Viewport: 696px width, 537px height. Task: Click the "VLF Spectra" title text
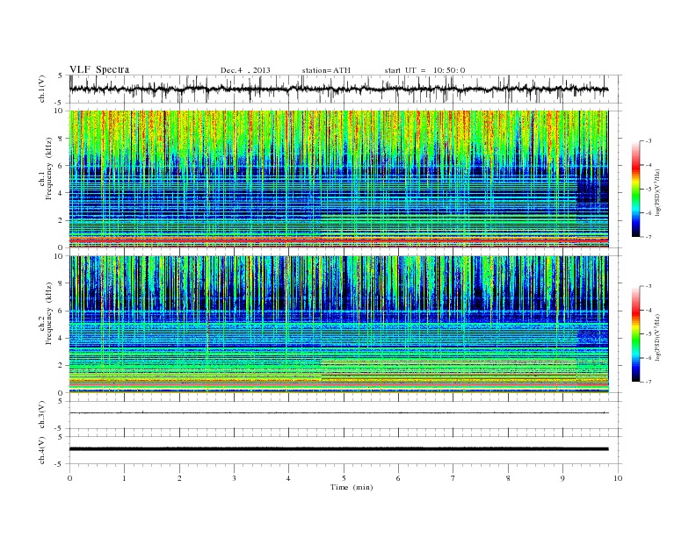pyautogui.click(x=99, y=69)
